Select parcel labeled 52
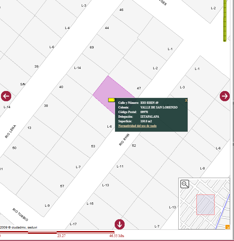This screenshot has height=241, width=234. 134,146
